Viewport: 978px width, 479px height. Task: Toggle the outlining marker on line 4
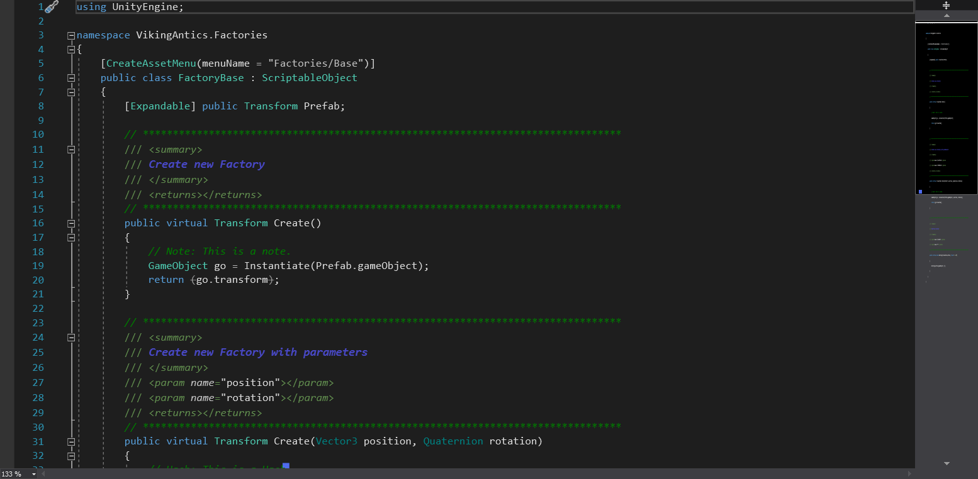point(71,49)
